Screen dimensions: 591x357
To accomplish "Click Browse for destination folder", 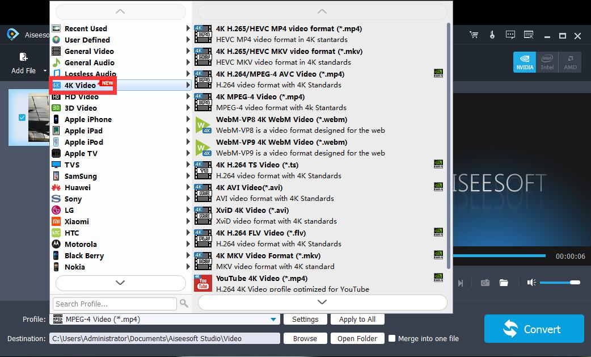I will point(305,338).
